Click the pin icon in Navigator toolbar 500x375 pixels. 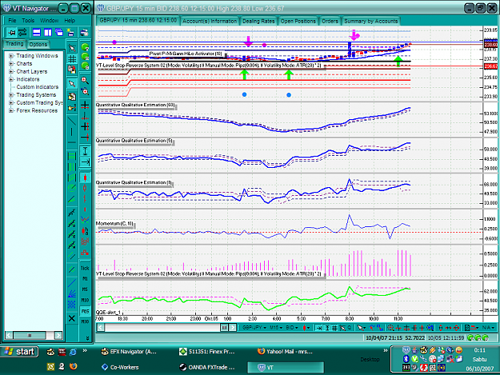[x=12, y=33]
